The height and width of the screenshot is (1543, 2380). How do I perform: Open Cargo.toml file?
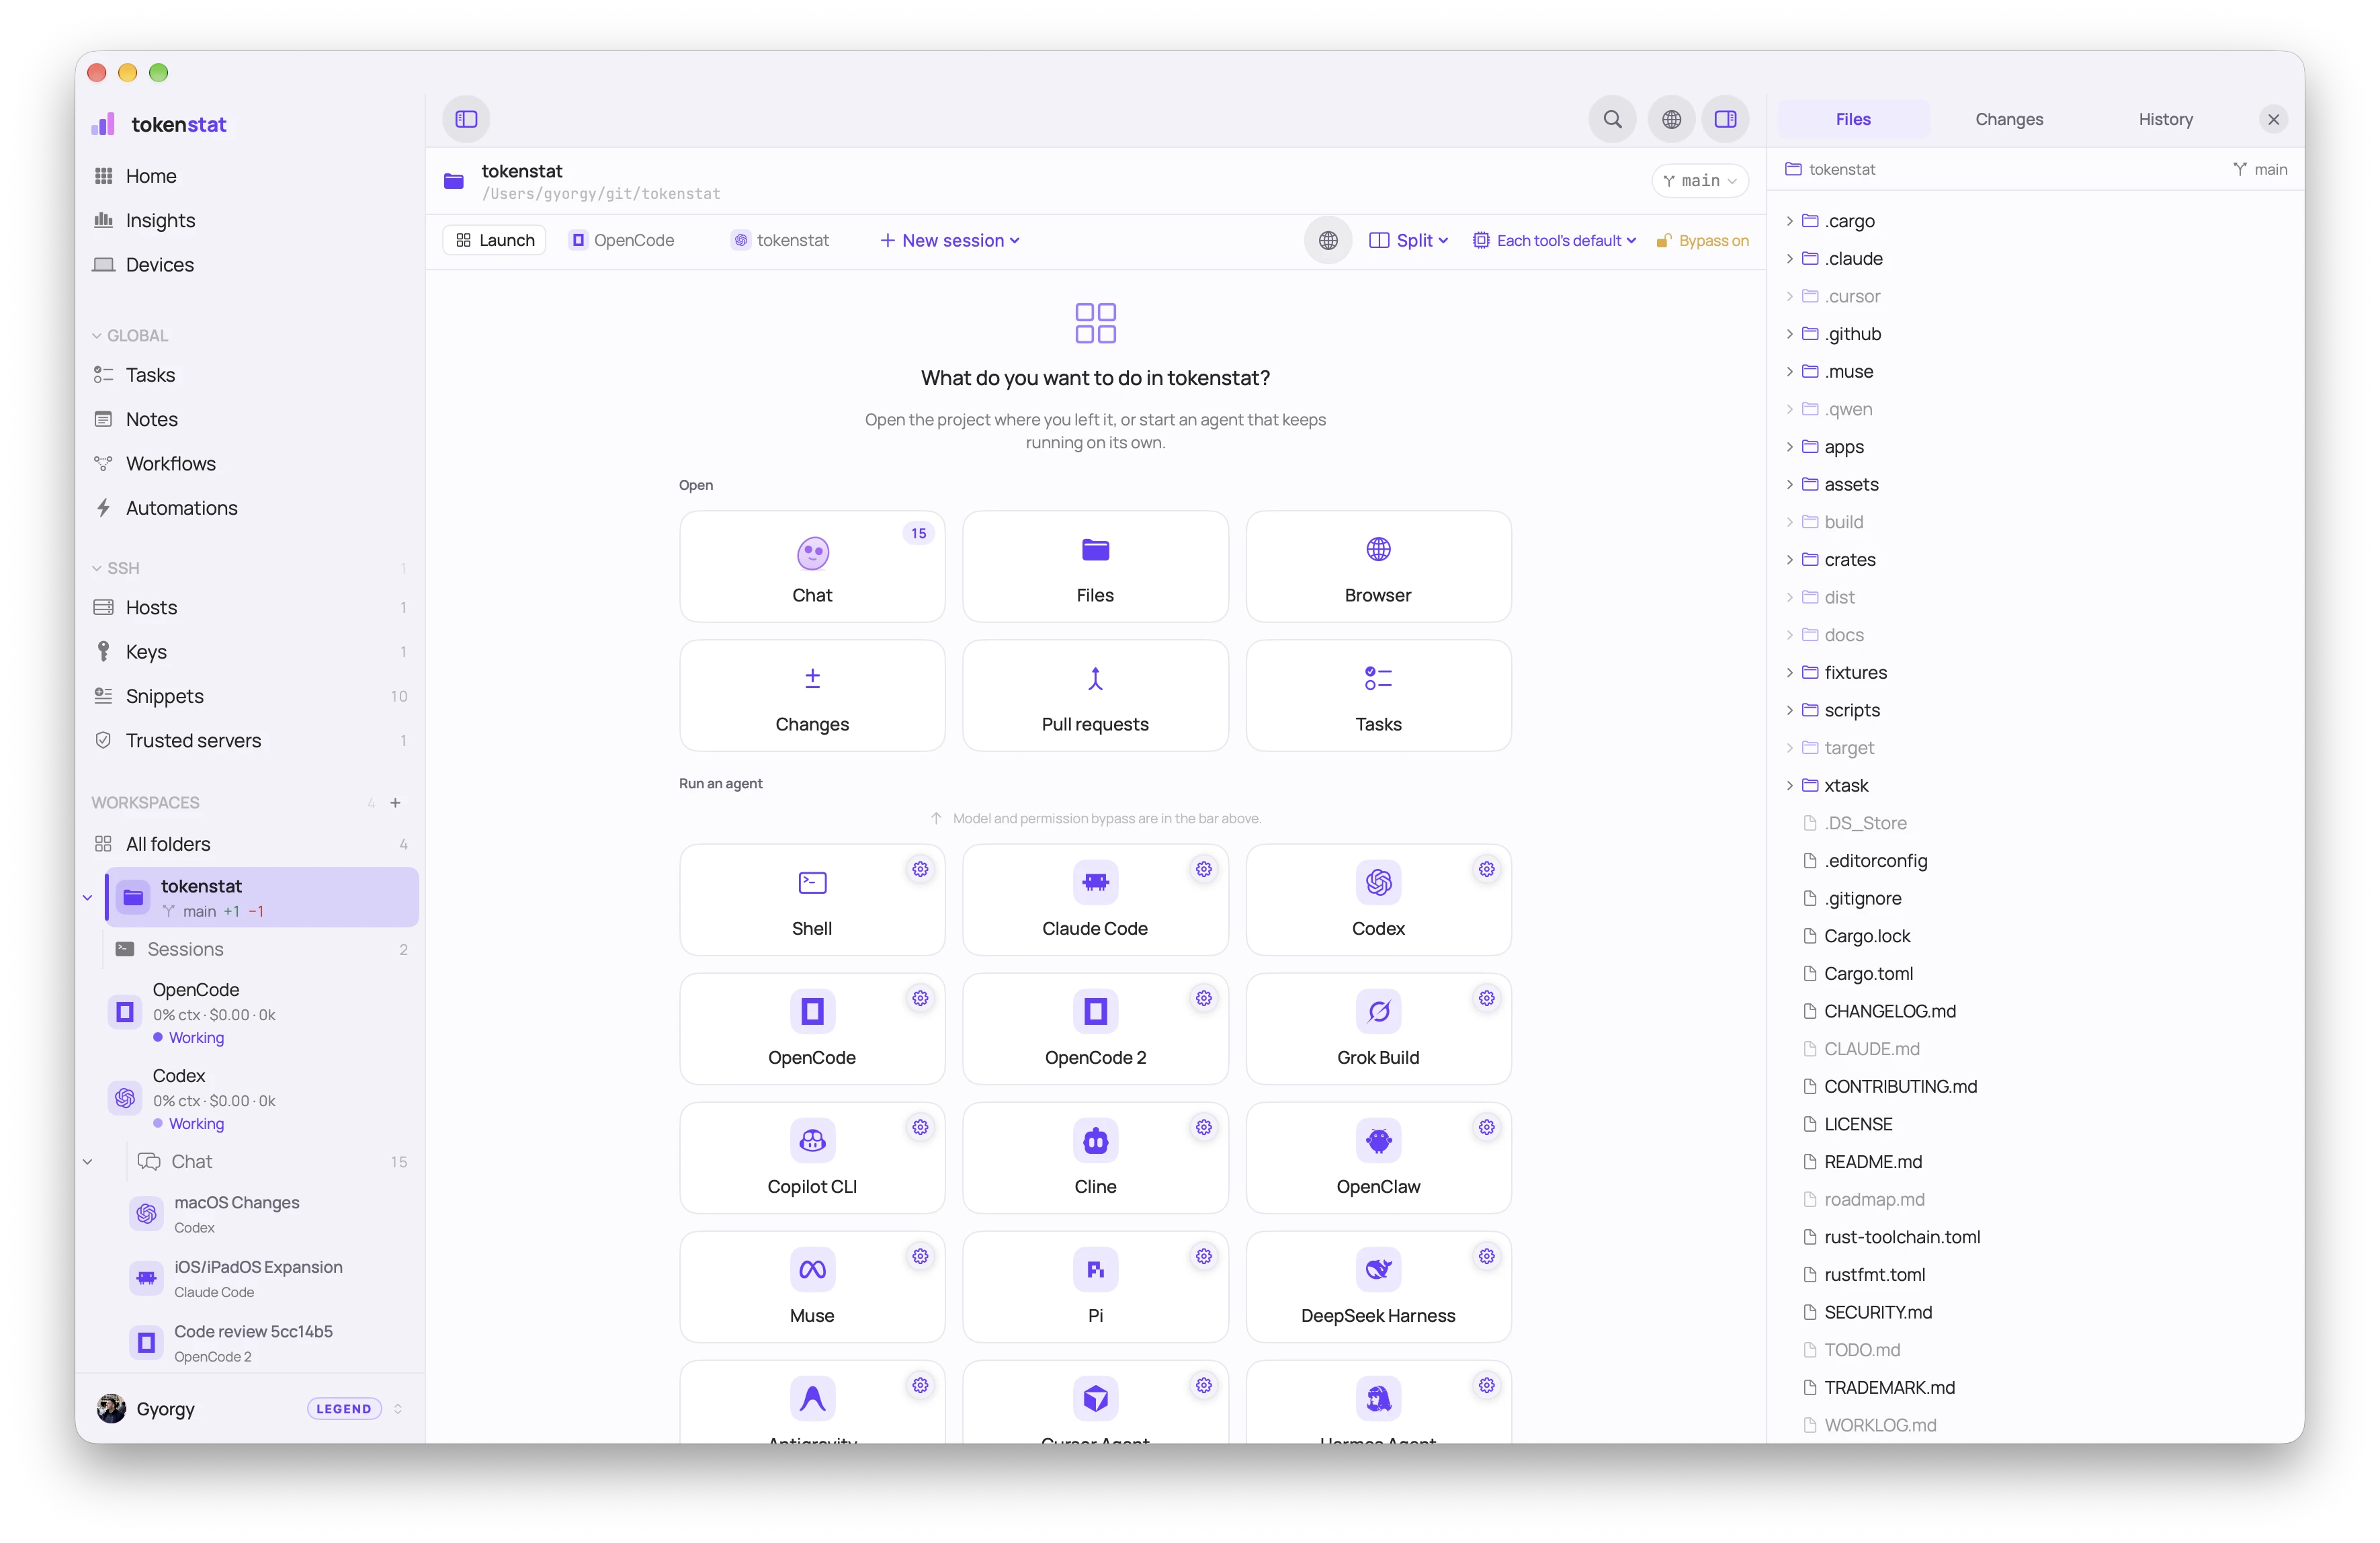click(x=1868, y=973)
